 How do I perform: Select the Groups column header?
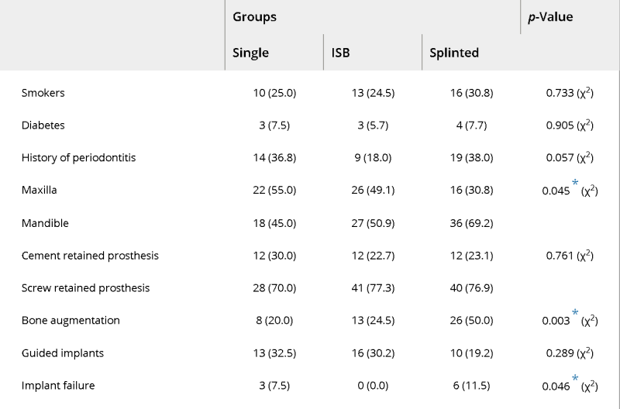coord(254,17)
